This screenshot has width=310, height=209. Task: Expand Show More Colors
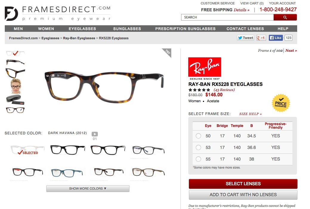click(x=88, y=188)
